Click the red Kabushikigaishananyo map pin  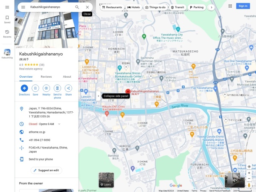(x=128, y=92)
